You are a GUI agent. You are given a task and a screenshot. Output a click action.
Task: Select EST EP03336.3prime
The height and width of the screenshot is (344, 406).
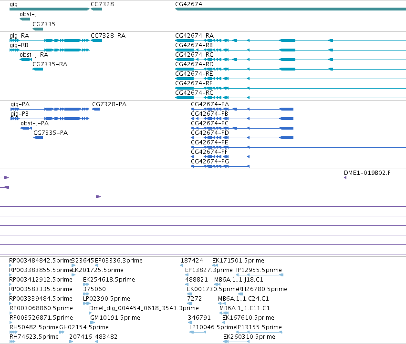pyautogui.click(x=119, y=261)
